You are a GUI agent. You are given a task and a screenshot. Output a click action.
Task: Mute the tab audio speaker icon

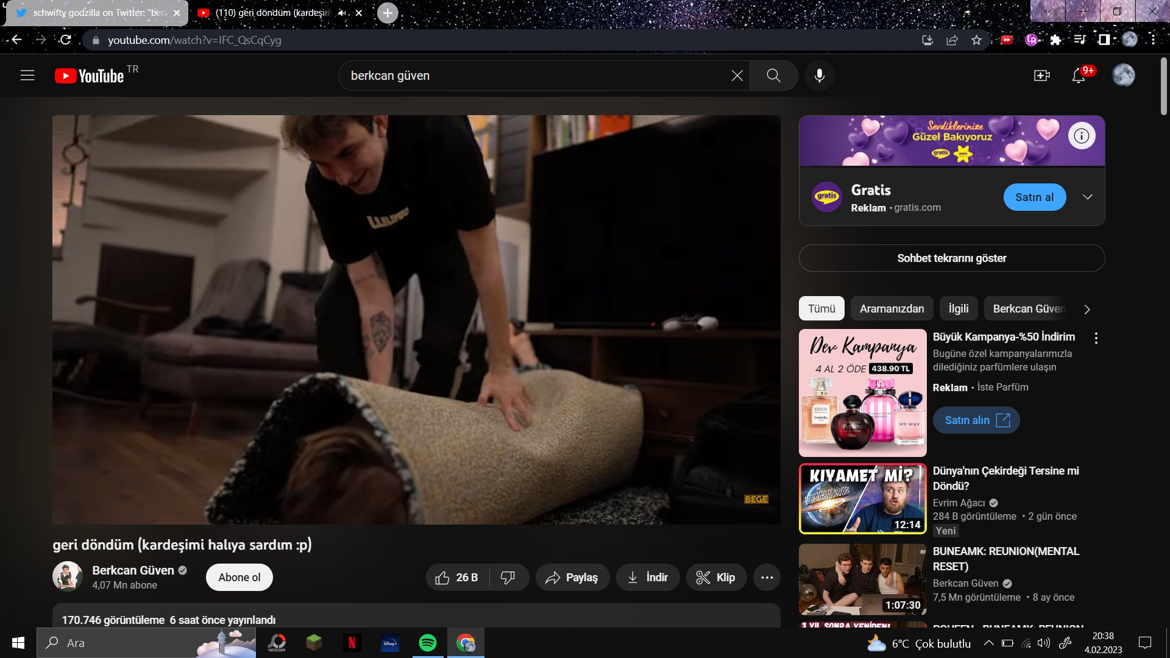pyautogui.click(x=342, y=13)
